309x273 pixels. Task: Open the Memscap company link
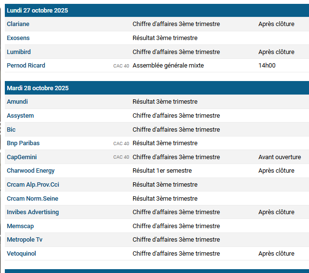point(20,226)
